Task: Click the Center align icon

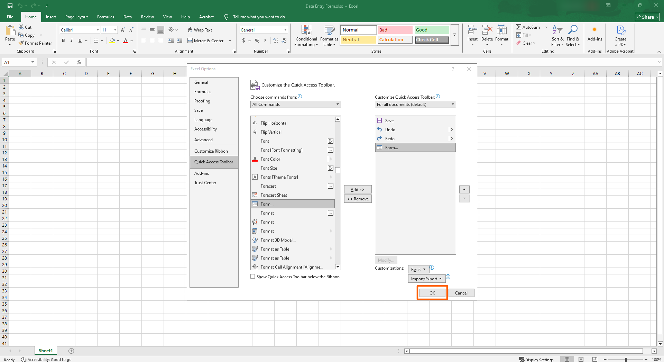Action: tap(152, 40)
